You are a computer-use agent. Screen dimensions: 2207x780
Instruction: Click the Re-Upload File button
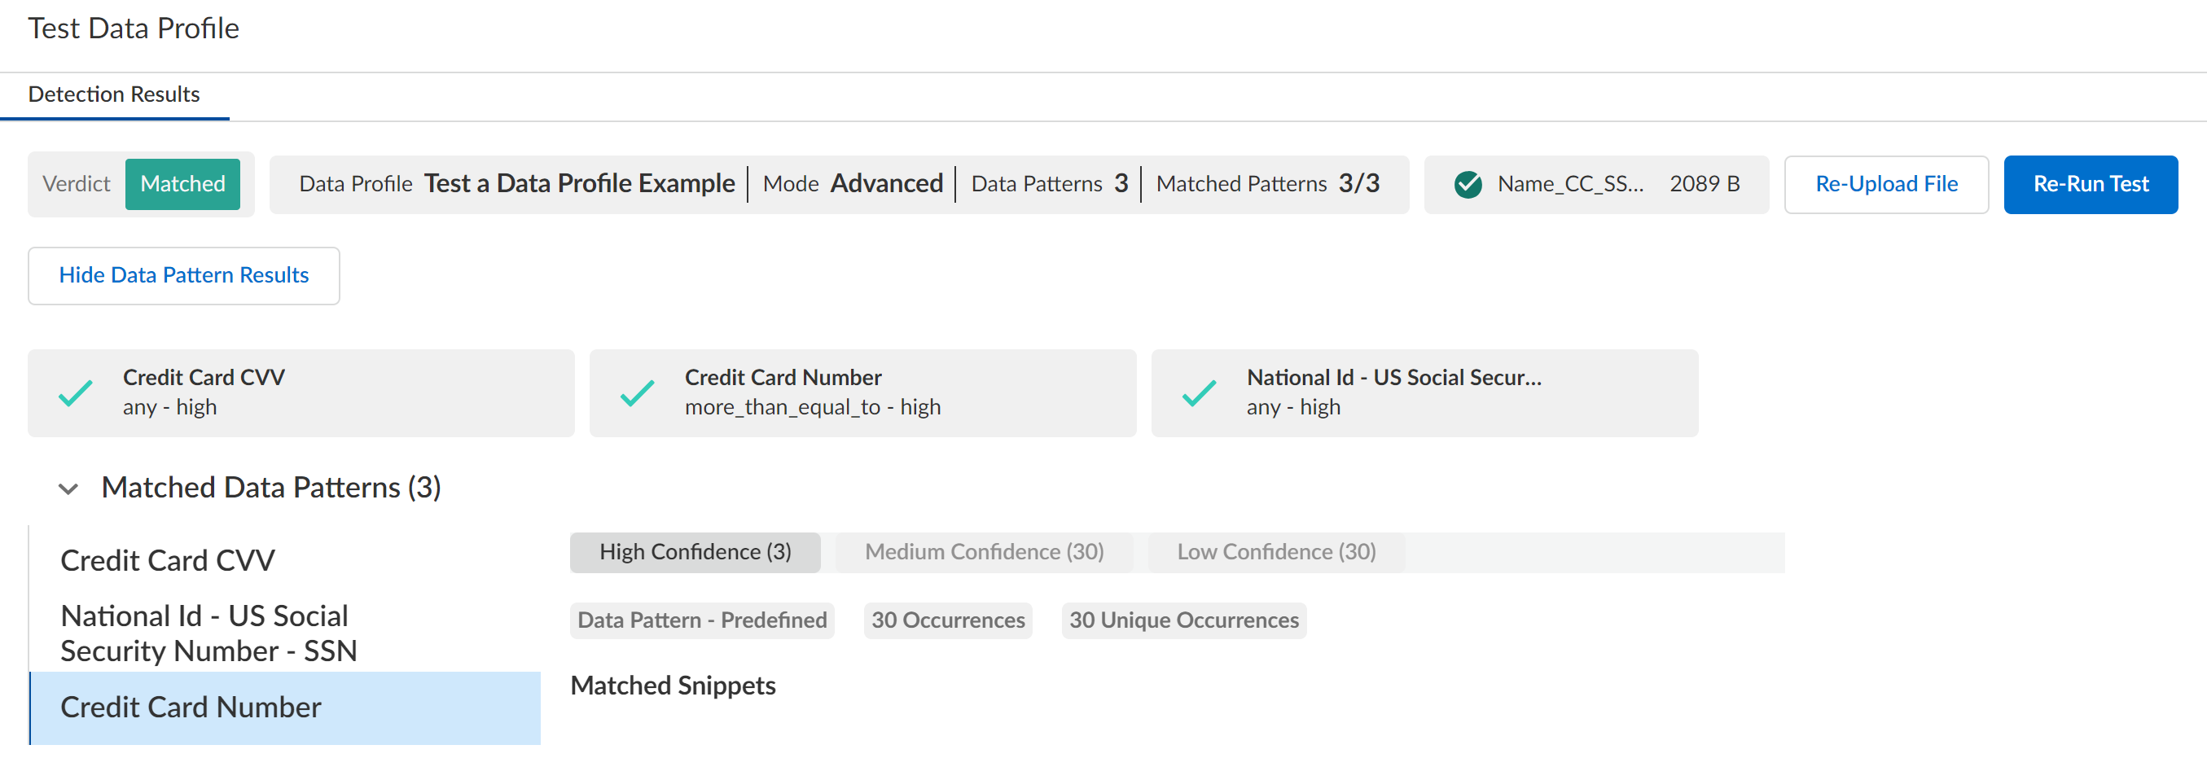1885,184
